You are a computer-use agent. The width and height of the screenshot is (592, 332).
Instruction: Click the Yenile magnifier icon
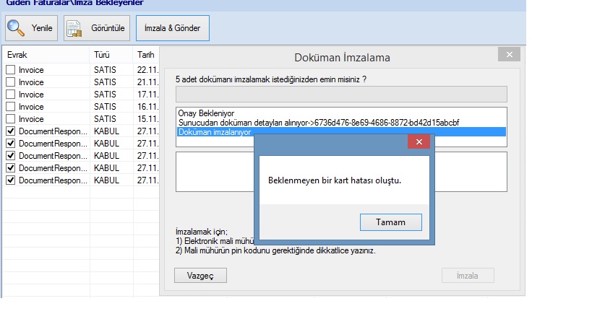coord(16,28)
